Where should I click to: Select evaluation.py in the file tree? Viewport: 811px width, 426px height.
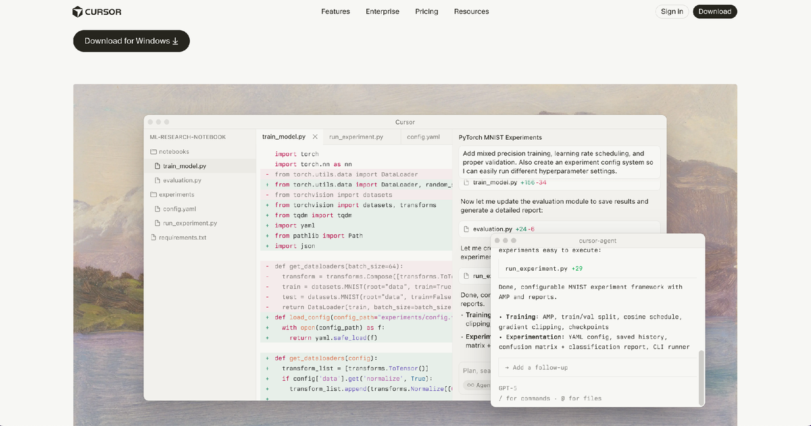[200, 180]
